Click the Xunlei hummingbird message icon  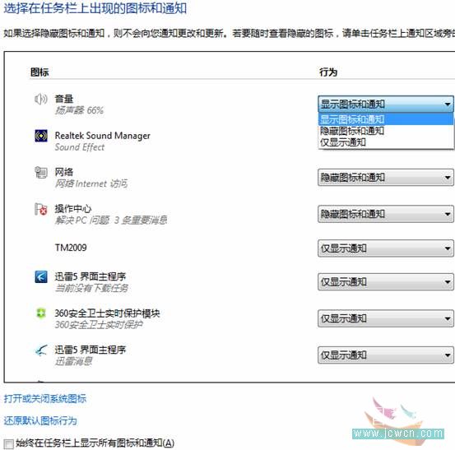[41, 350]
